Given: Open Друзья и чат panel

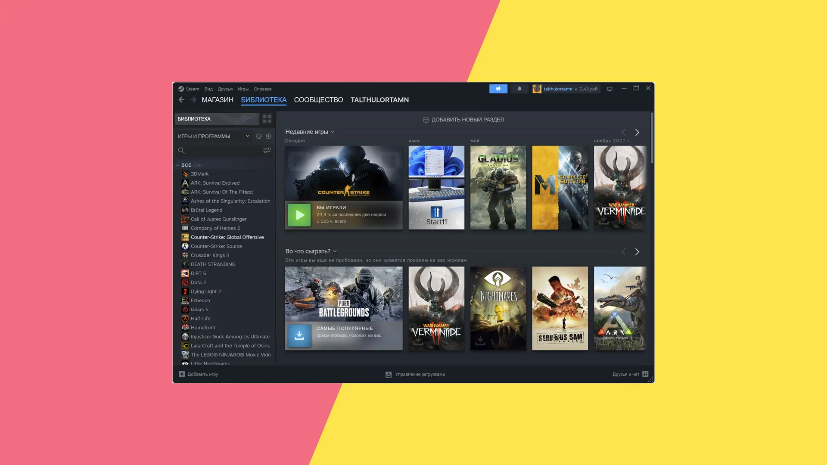Looking at the screenshot, I should pyautogui.click(x=630, y=375).
